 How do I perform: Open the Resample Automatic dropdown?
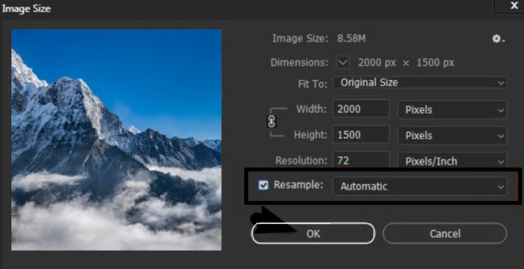pos(420,187)
